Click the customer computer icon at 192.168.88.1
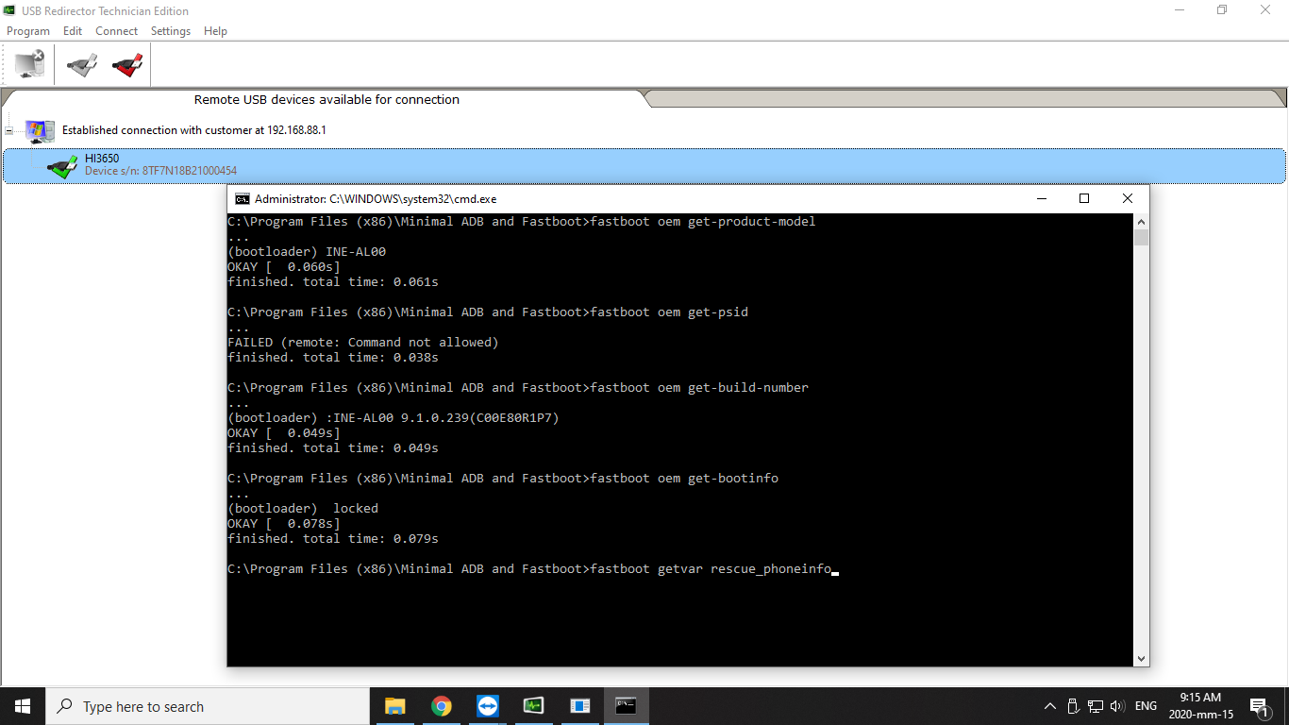This screenshot has height=725, width=1289. click(40, 130)
